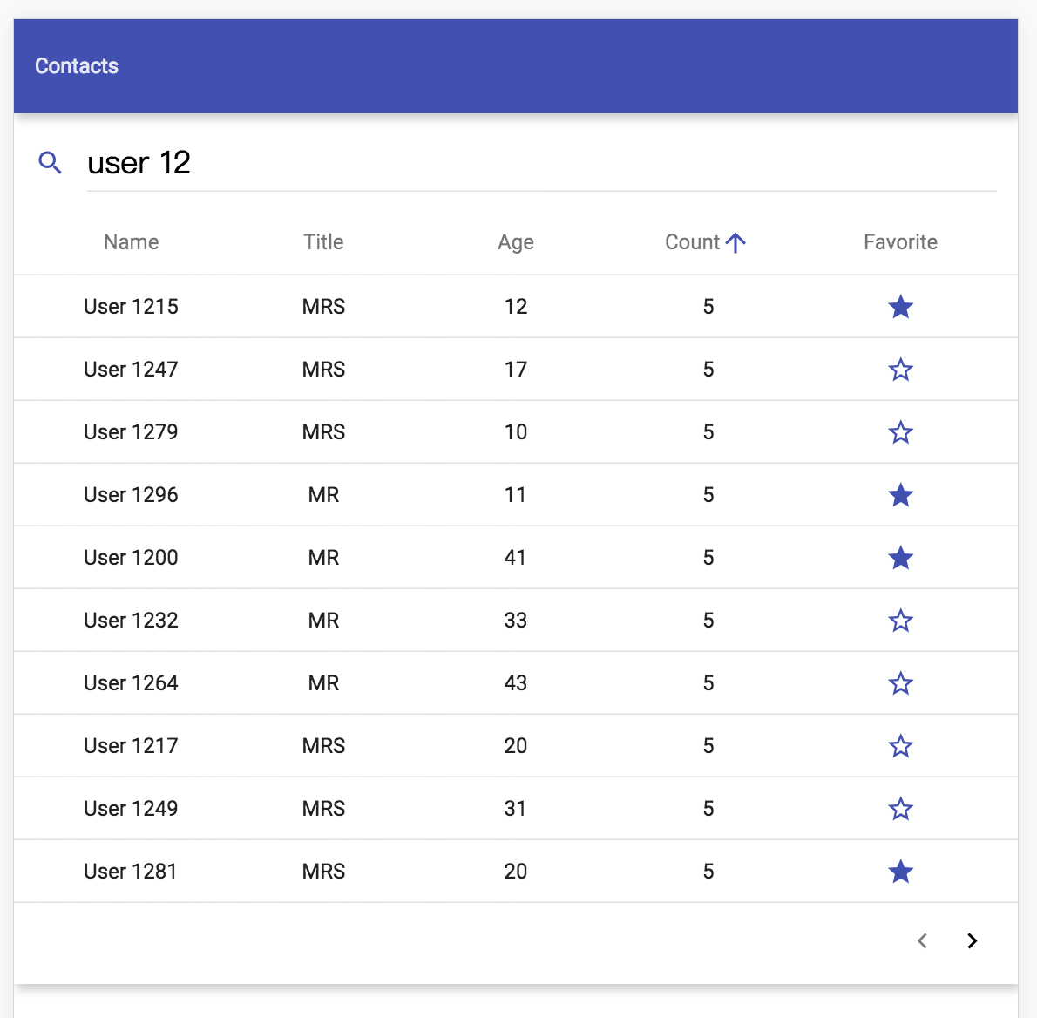
Task: Click the previous page arrow icon
Action: [922, 941]
